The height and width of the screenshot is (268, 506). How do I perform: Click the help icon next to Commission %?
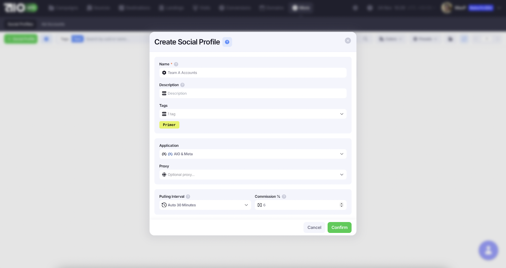pyautogui.click(x=284, y=196)
